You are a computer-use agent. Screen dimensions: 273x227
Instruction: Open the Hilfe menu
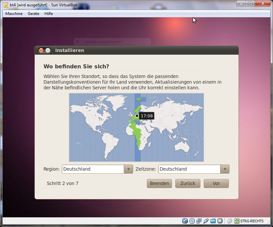click(49, 14)
